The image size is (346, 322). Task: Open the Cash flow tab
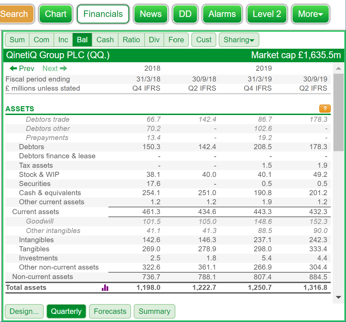click(x=105, y=40)
